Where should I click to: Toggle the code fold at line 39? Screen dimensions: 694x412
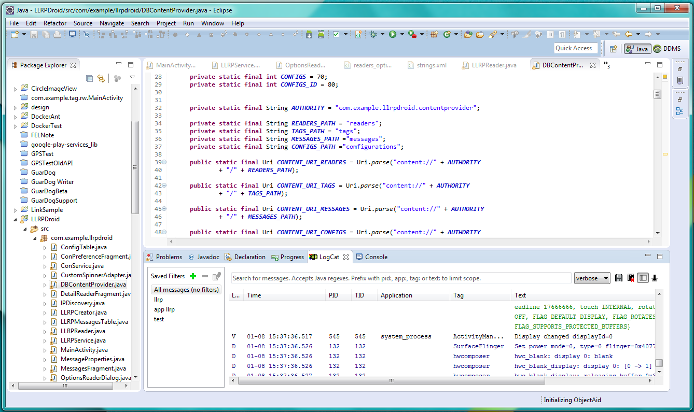[164, 162]
